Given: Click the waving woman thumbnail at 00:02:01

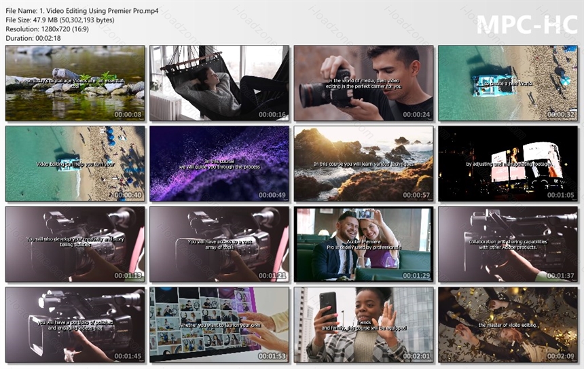Looking at the screenshot, I should click(x=363, y=325).
